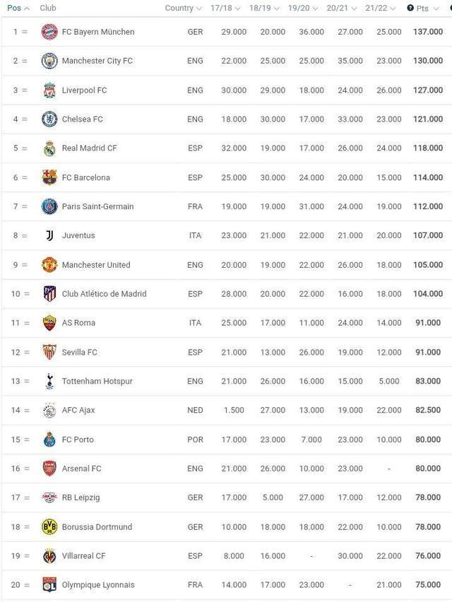Select the Tottenham Hotspur table row
The image size is (452, 602).
227,382
